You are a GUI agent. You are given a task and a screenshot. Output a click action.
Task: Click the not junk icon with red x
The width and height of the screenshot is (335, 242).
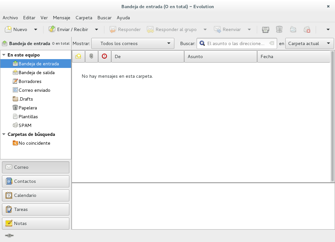point(307,29)
